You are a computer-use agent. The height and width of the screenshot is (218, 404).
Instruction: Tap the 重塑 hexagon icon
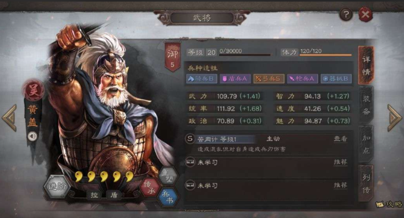pyautogui.click(x=168, y=176)
